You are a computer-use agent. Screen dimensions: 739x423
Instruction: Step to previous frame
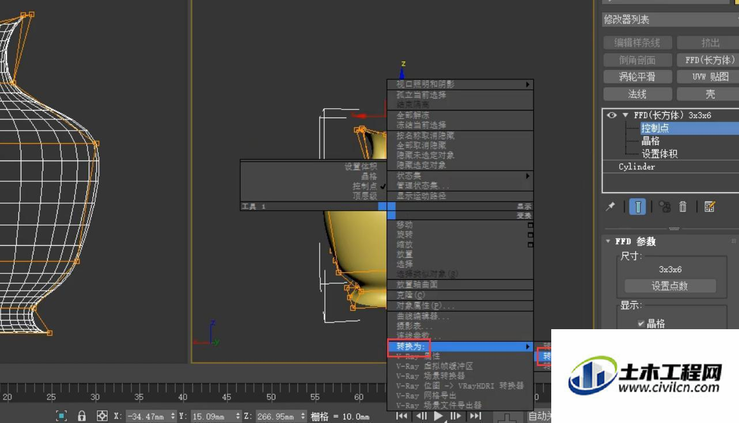[421, 416]
